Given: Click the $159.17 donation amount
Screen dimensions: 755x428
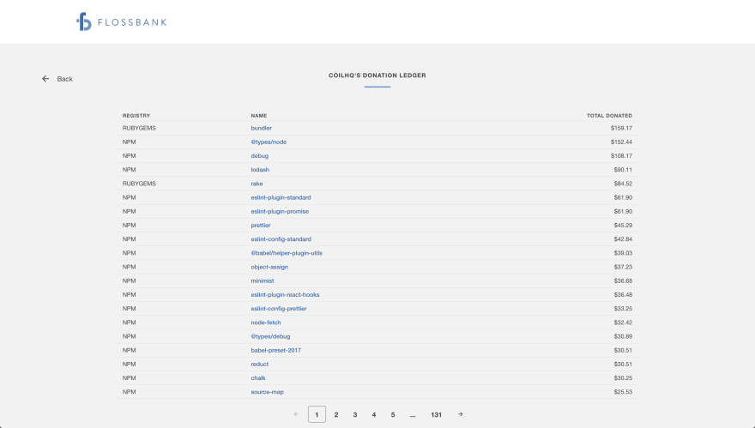Looking at the screenshot, I should (622, 128).
